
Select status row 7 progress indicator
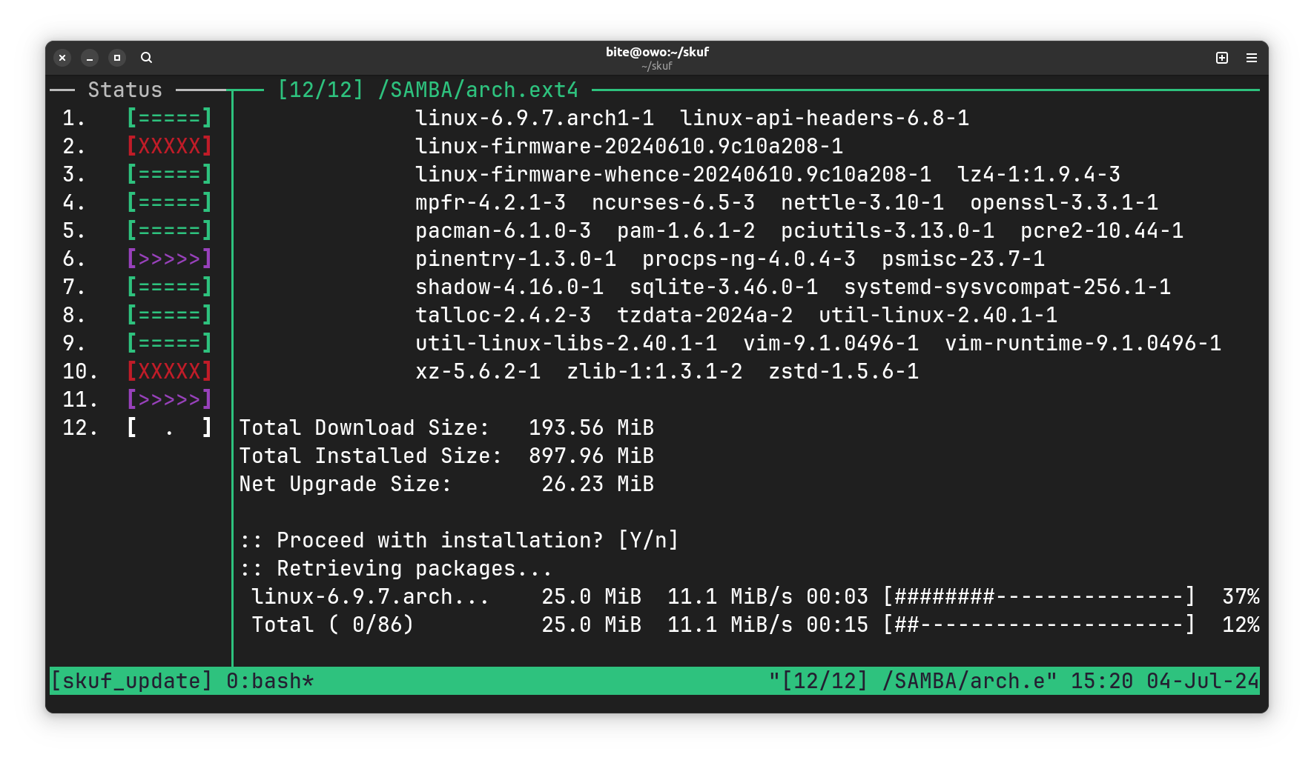coord(169,287)
